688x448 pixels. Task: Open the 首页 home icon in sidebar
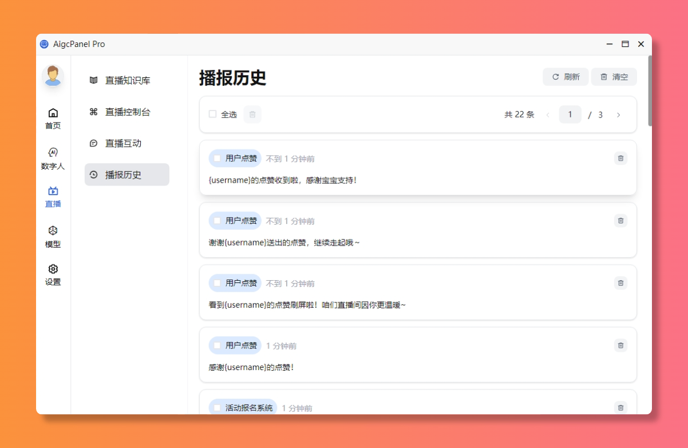pyautogui.click(x=53, y=113)
